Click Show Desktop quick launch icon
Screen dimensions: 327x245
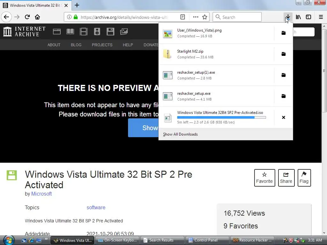(x=39, y=240)
